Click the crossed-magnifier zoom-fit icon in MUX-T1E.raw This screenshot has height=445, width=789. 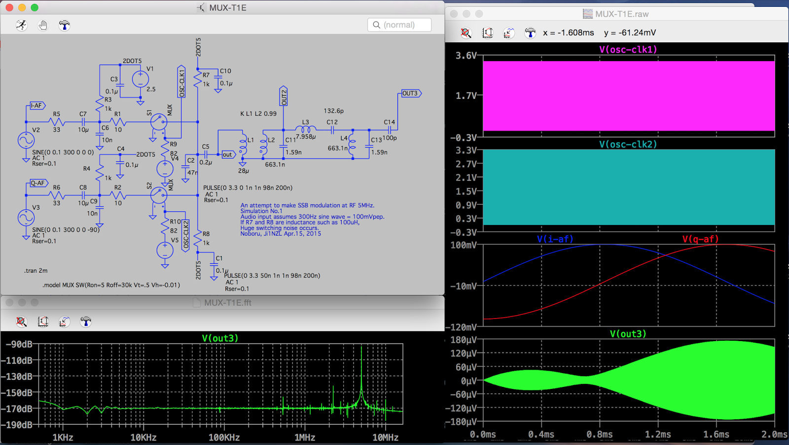point(466,32)
